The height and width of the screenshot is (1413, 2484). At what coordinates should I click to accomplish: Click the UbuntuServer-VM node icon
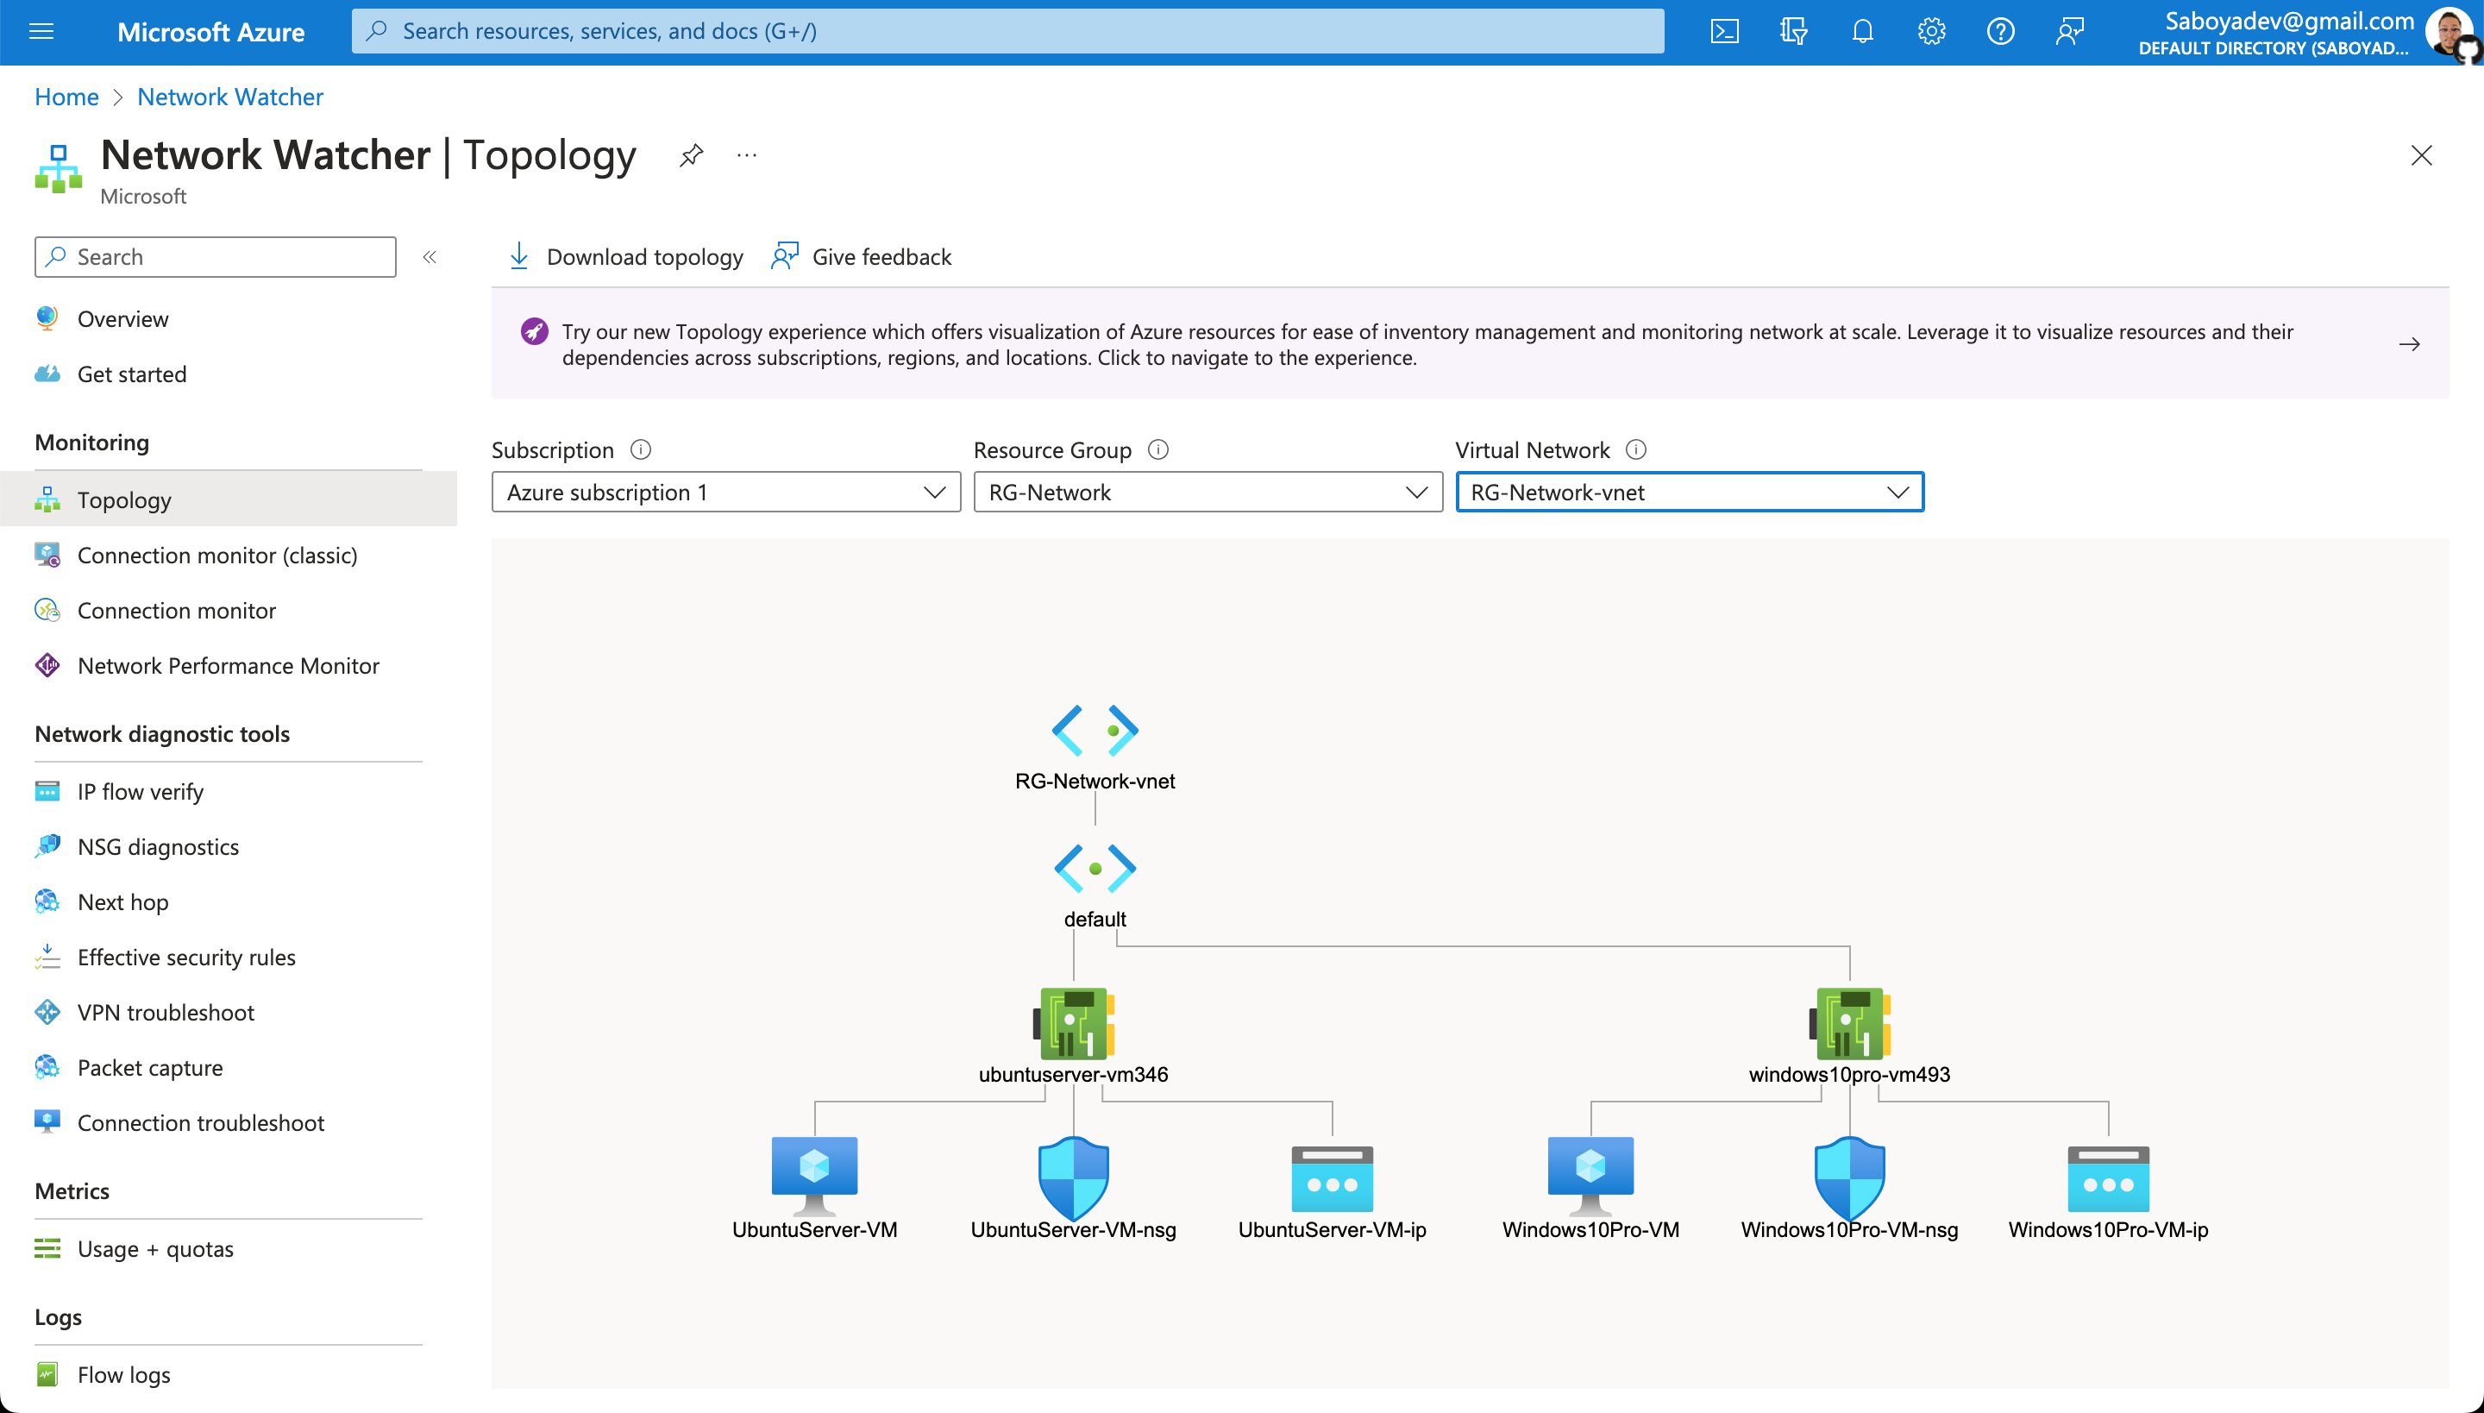814,1174
